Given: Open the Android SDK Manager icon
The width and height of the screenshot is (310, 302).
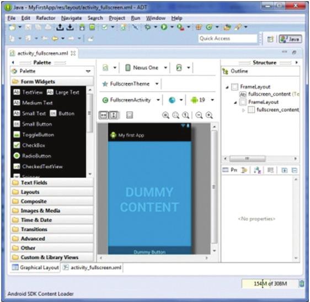Looking at the screenshot, I should click(x=82, y=27).
